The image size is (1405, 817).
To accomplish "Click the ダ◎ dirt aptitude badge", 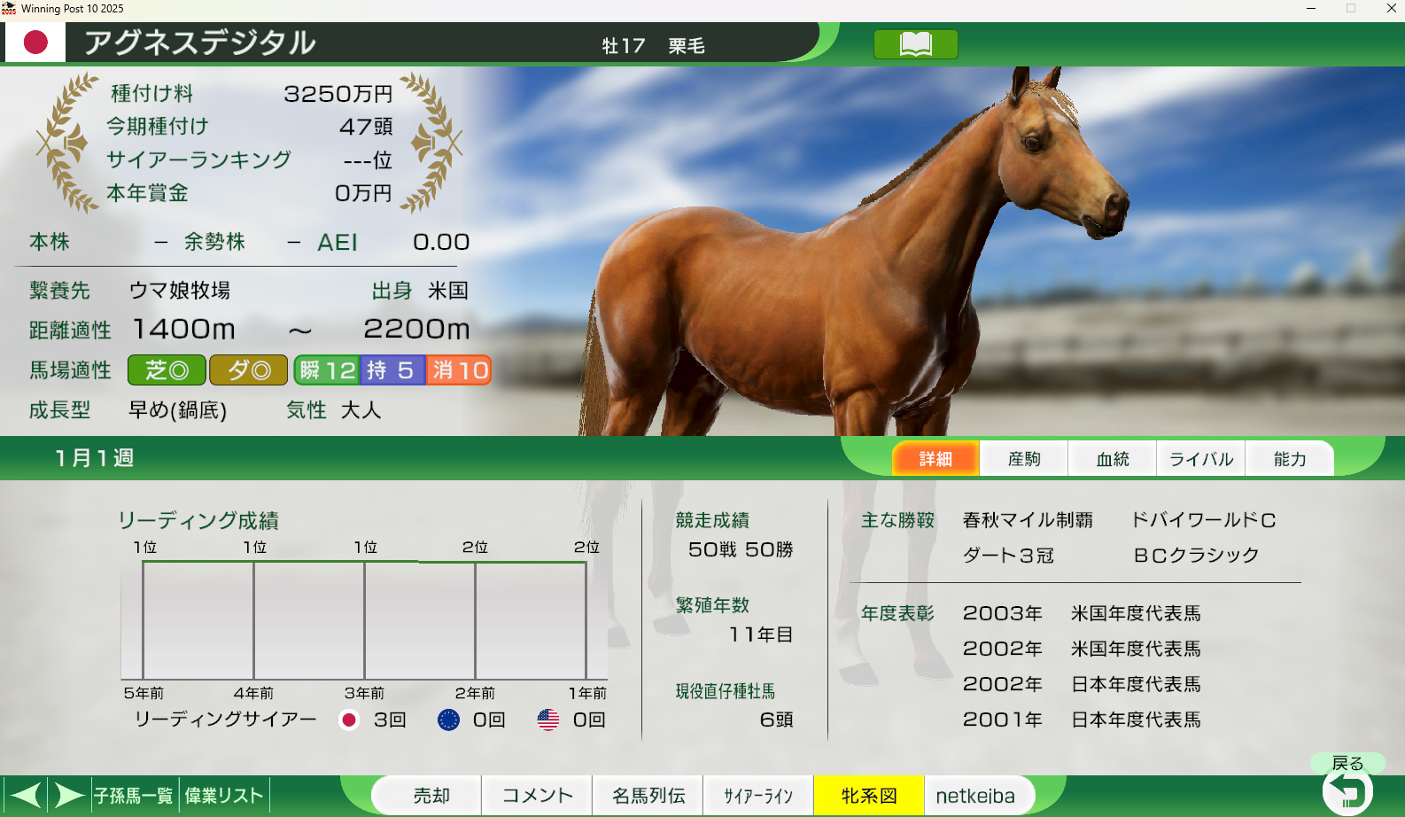I will click(x=248, y=370).
